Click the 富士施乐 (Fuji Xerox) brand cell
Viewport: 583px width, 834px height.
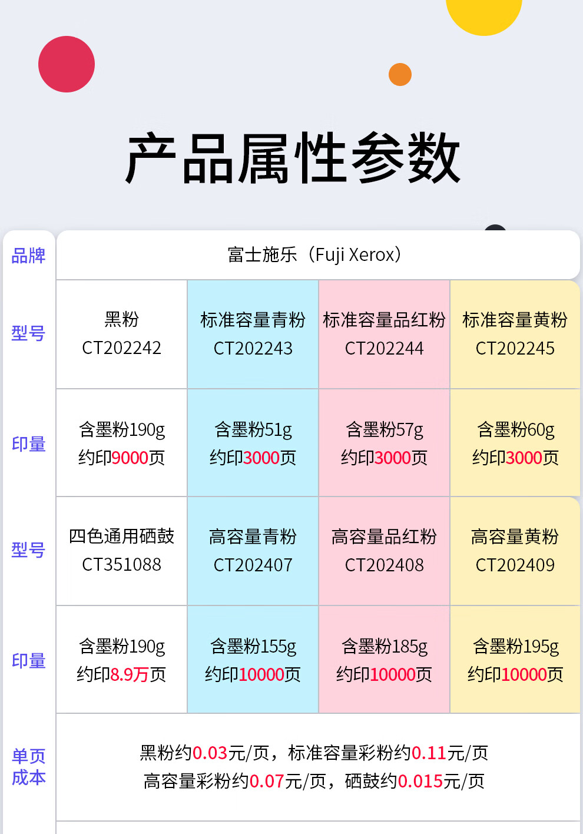pyautogui.click(x=318, y=255)
